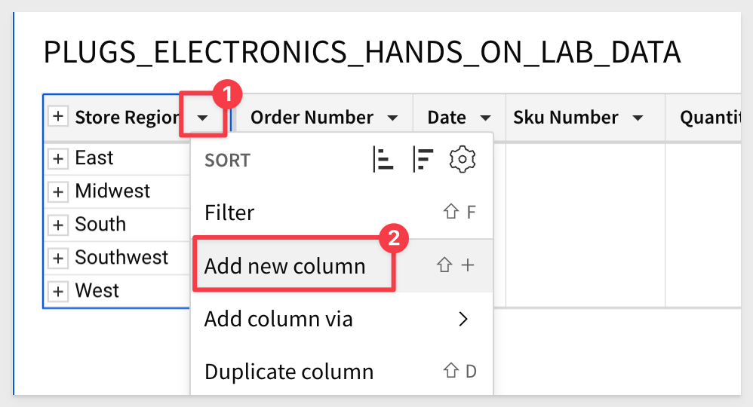The width and height of the screenshot is (753, 407).
Task: Open the Add column via submenu
Action: (x=342, y=319)
